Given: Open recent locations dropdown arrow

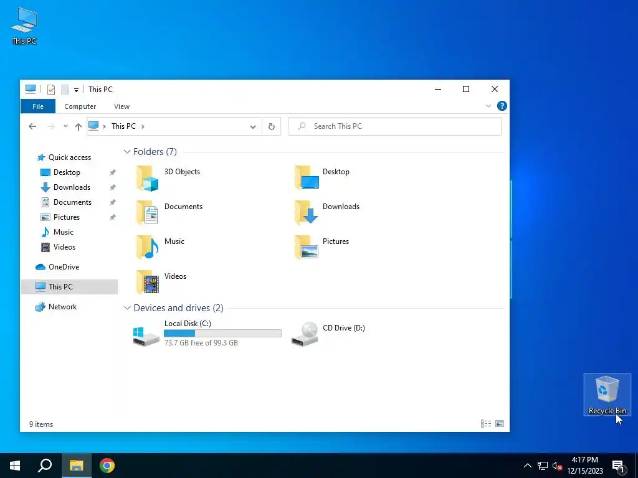Looking at the screenshot, I should click(65, 126).
